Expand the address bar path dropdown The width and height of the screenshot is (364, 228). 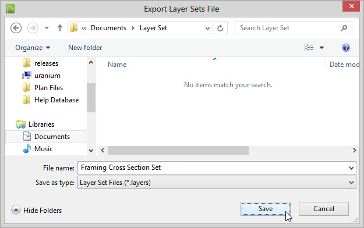[x=207, y=28]
